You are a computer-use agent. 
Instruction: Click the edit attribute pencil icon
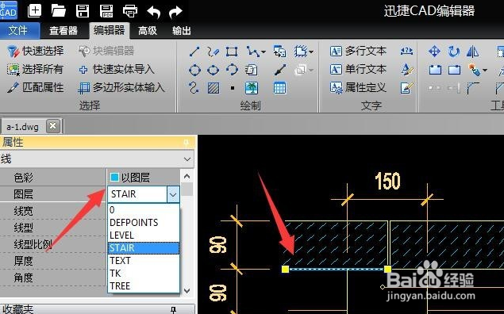coord(406,88)
